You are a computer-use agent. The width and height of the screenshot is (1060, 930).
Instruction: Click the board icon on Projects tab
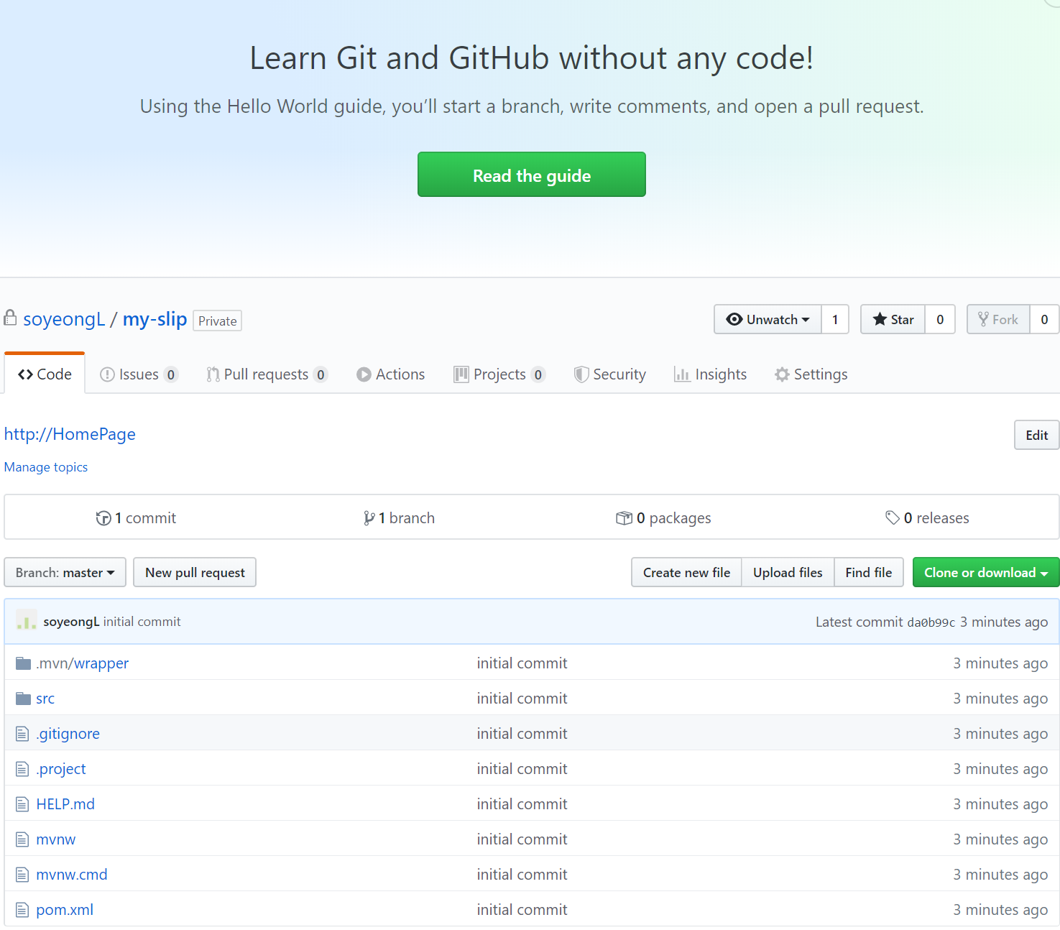(461, 374)
